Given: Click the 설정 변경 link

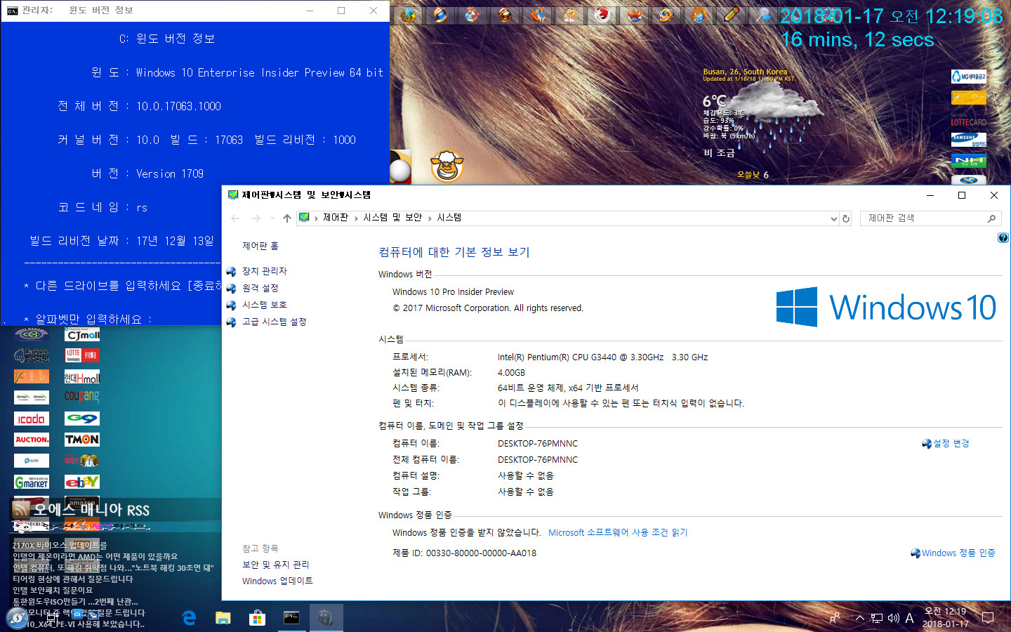Looking at the screenshot, I should (x=951, y=443).
